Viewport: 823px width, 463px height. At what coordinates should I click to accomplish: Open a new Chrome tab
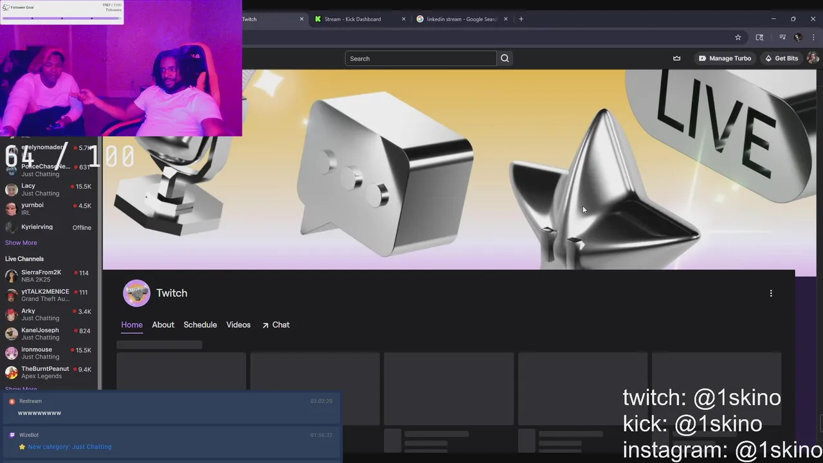[x=521, y=19]
